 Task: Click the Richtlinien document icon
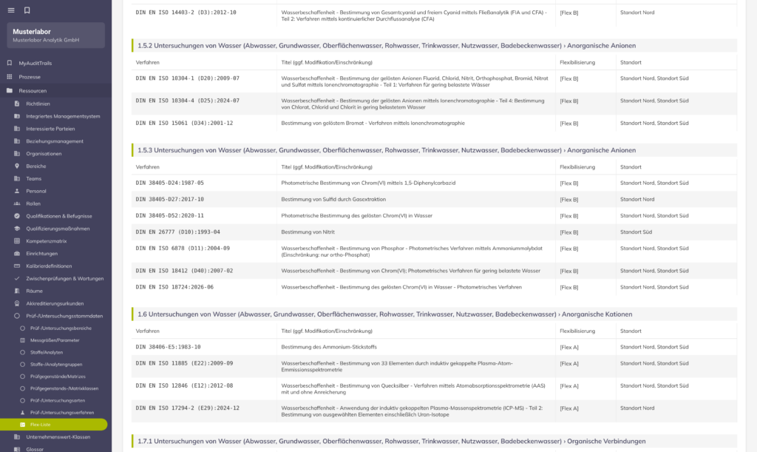click(x=17, y=104)
